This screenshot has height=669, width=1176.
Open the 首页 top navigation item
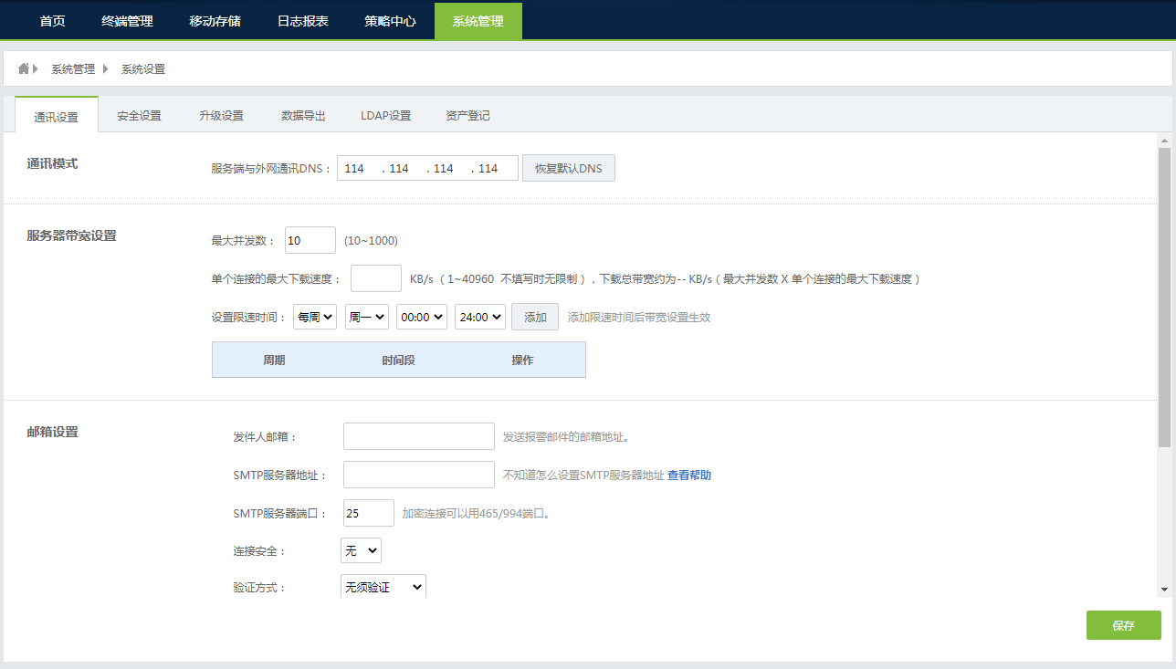pos(53,21)
